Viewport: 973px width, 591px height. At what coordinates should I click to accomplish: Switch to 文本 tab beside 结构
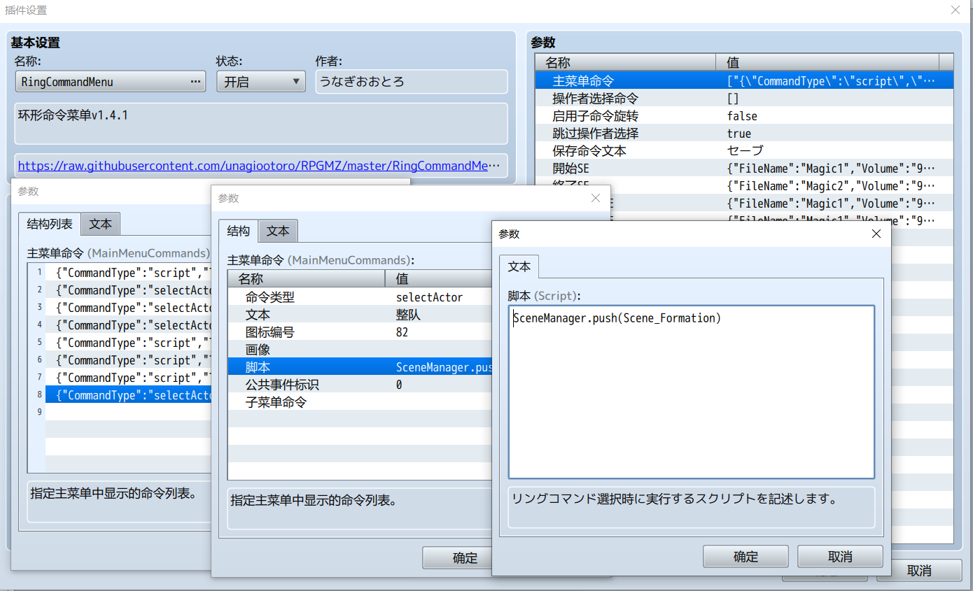pos(278,232)
